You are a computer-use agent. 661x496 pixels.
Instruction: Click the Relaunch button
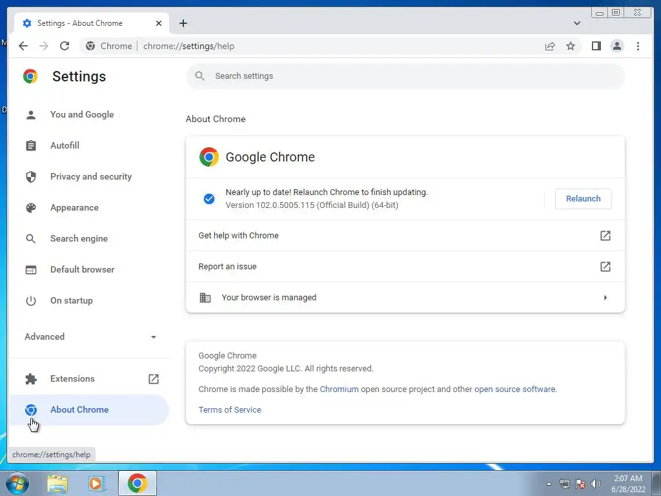click(x=583, y=199)
